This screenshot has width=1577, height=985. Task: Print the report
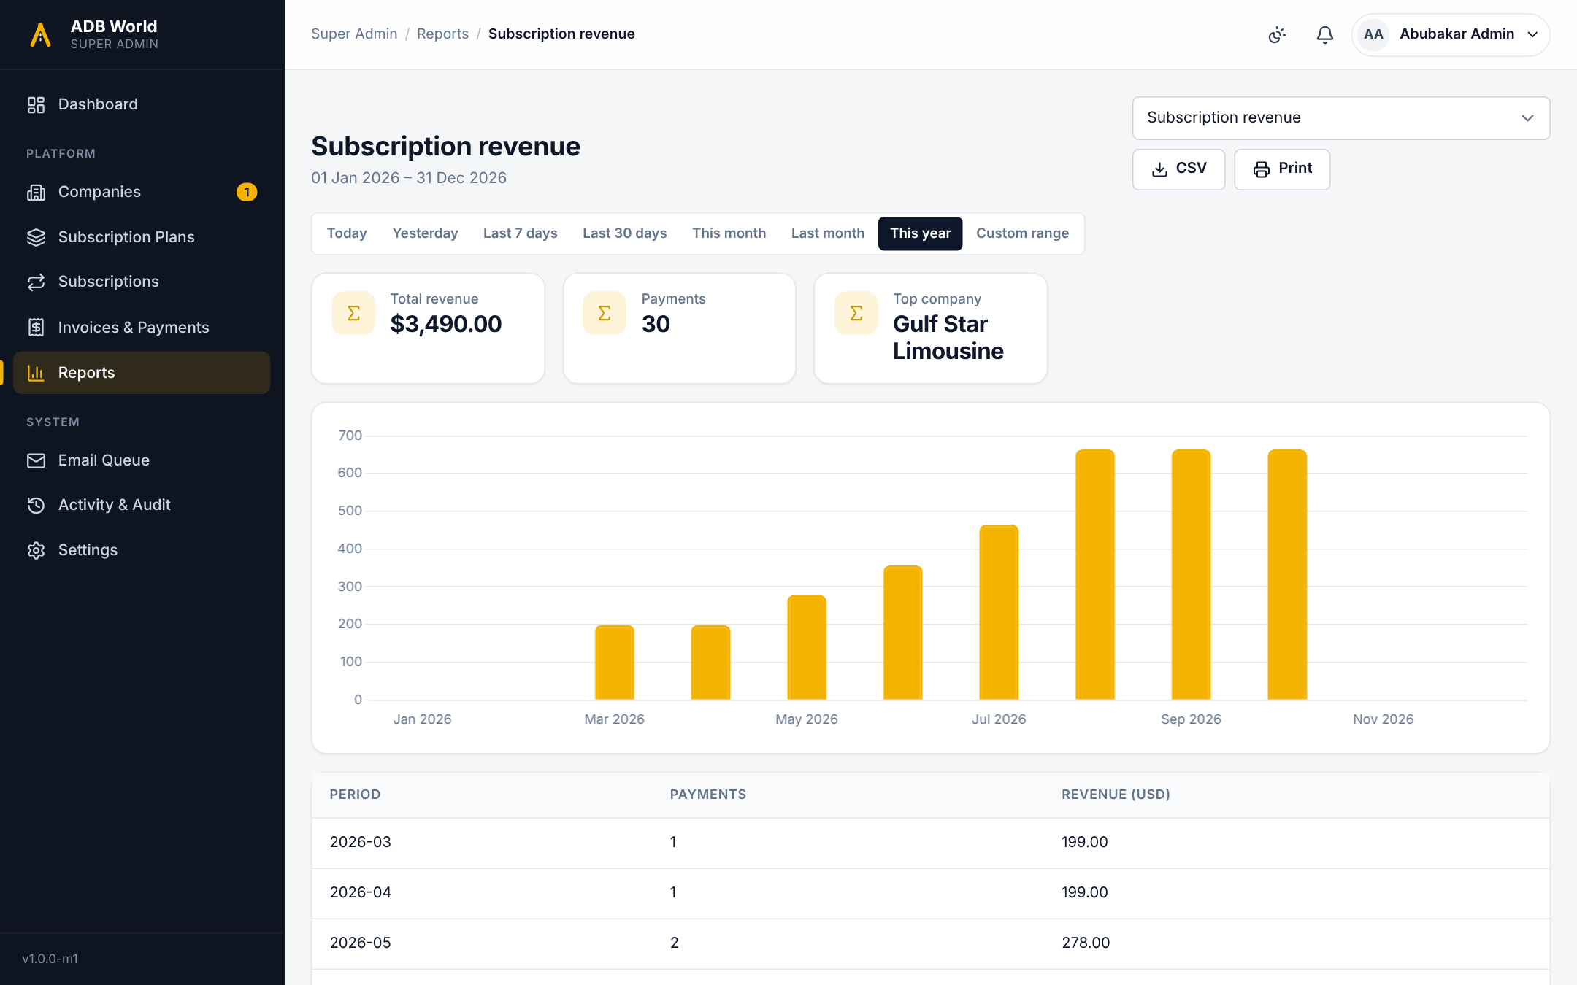pyautogui.click(x=1282, y=169)
